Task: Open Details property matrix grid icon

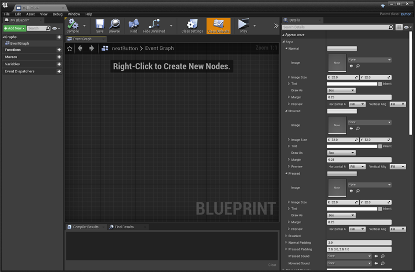Action: tap(399, 27)
